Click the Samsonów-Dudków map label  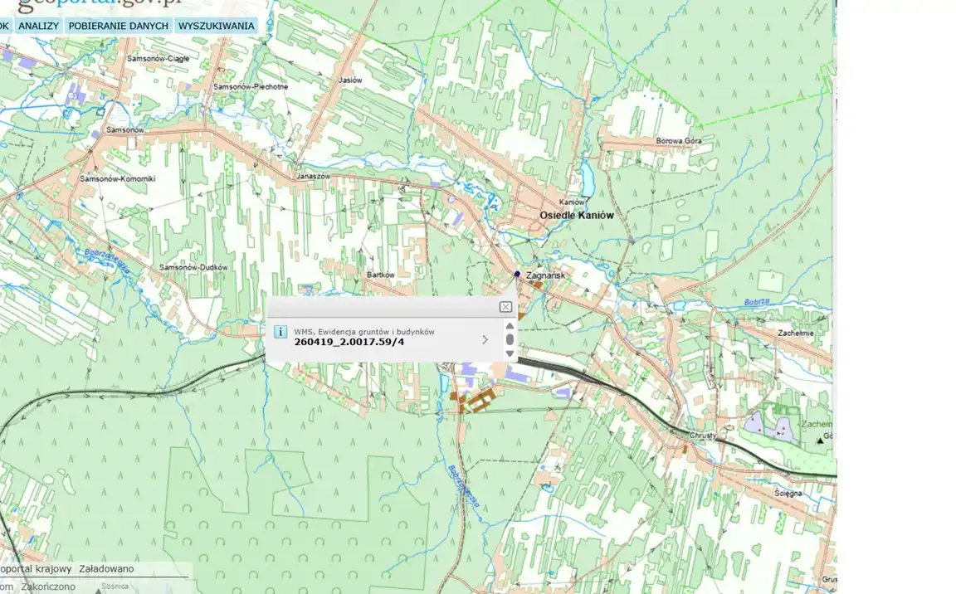193,267
